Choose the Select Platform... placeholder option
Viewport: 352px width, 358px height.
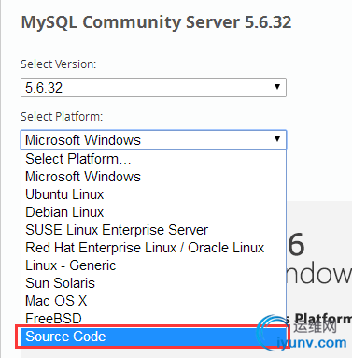point(153,159)
